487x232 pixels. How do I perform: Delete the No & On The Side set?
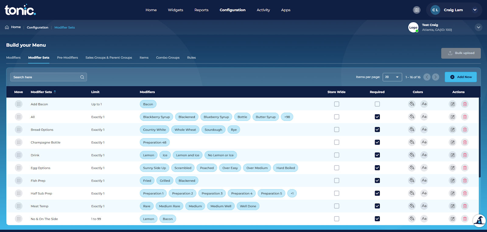(x=465, y=219)
